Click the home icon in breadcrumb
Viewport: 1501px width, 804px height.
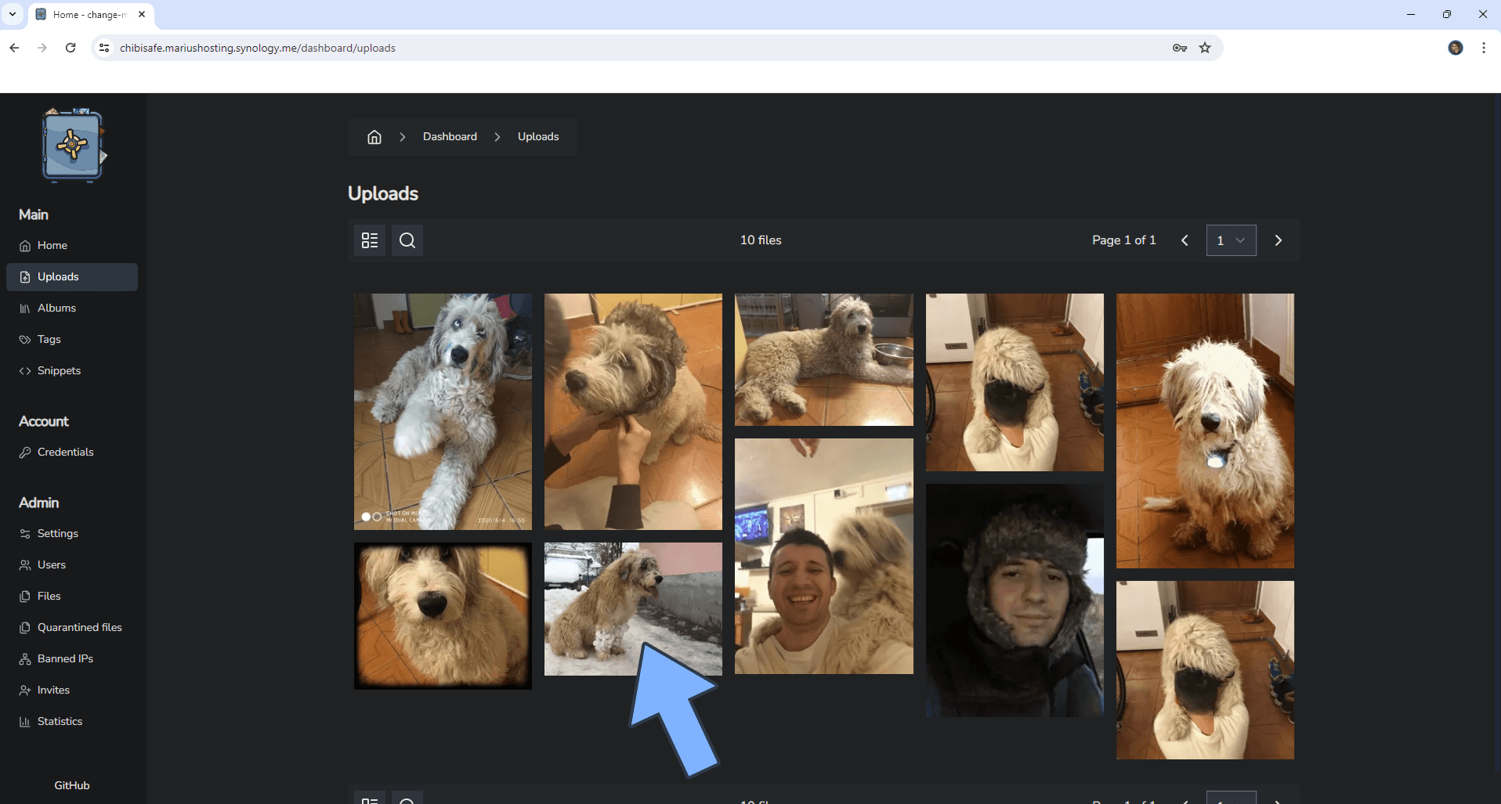(374, 137)
